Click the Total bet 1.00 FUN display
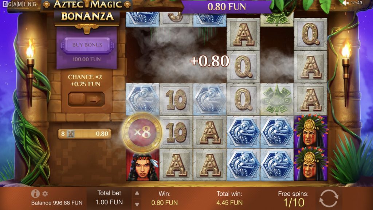Screen dimensions: 373x210 pyautogui.click(x=109, y=198)
